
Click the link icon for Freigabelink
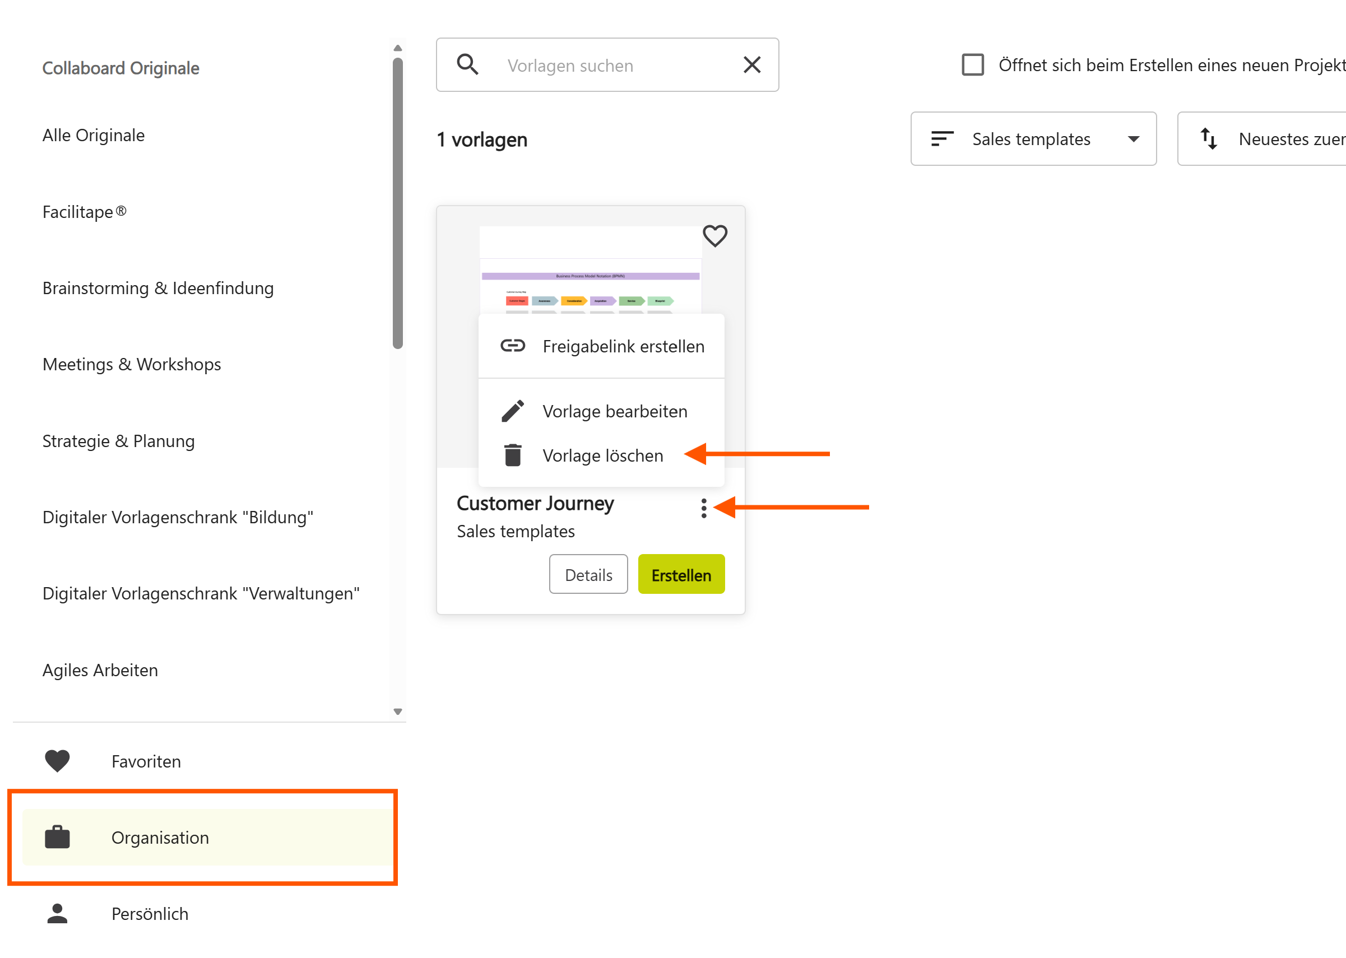pos(513,346)
